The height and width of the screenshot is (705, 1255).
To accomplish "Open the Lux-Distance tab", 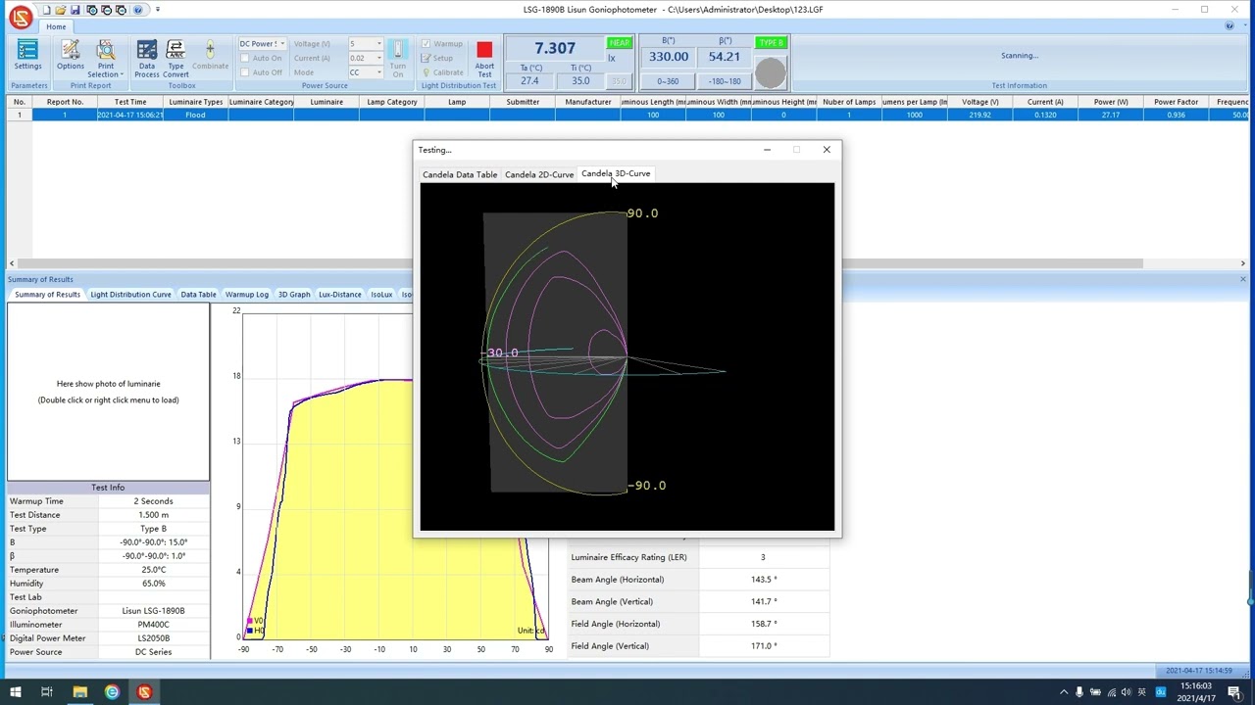I will tap(340, 294).
